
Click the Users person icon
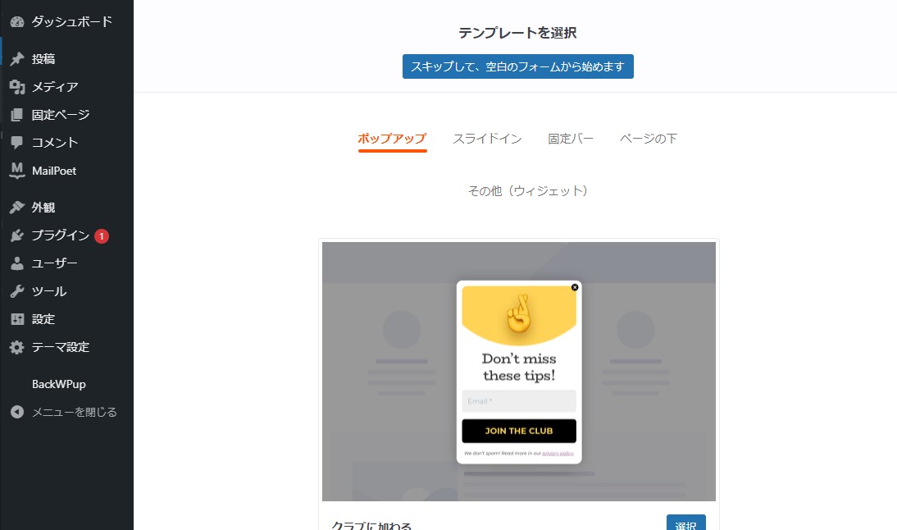[x=17, y=263]
